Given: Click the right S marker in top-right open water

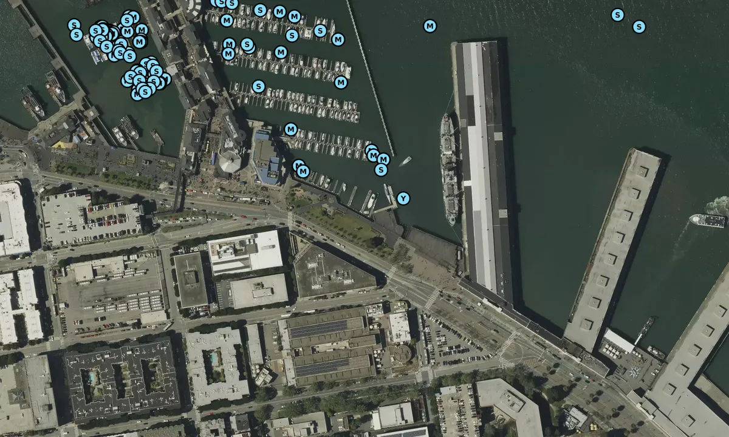Looking at the screenshot, I should (638, 27).
